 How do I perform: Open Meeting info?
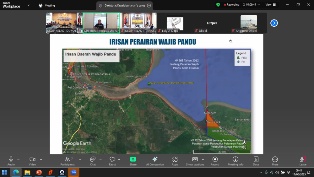pyautogui.click(x=235, y=161)
